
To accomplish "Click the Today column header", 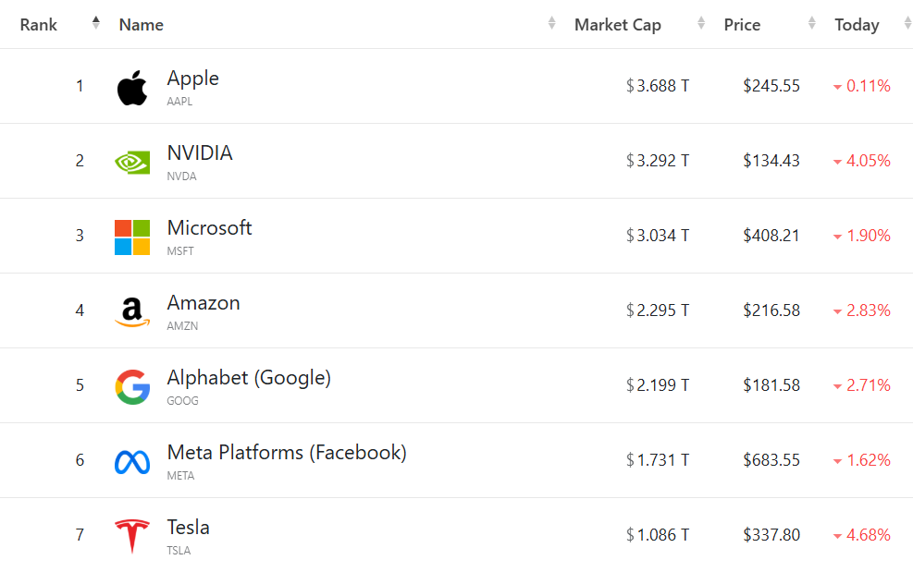I will pos(857,25).
